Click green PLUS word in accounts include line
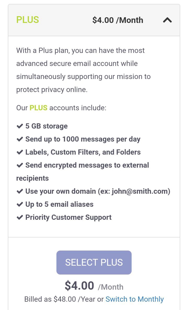This screenshot has height=310, width=188. point(38,108)
